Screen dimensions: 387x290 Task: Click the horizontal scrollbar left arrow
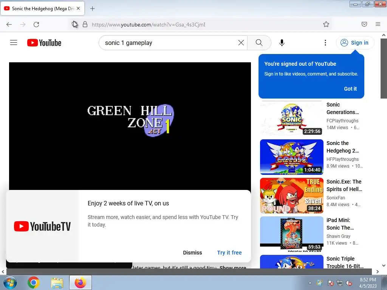pyautogui.click(x=3, y=271)
